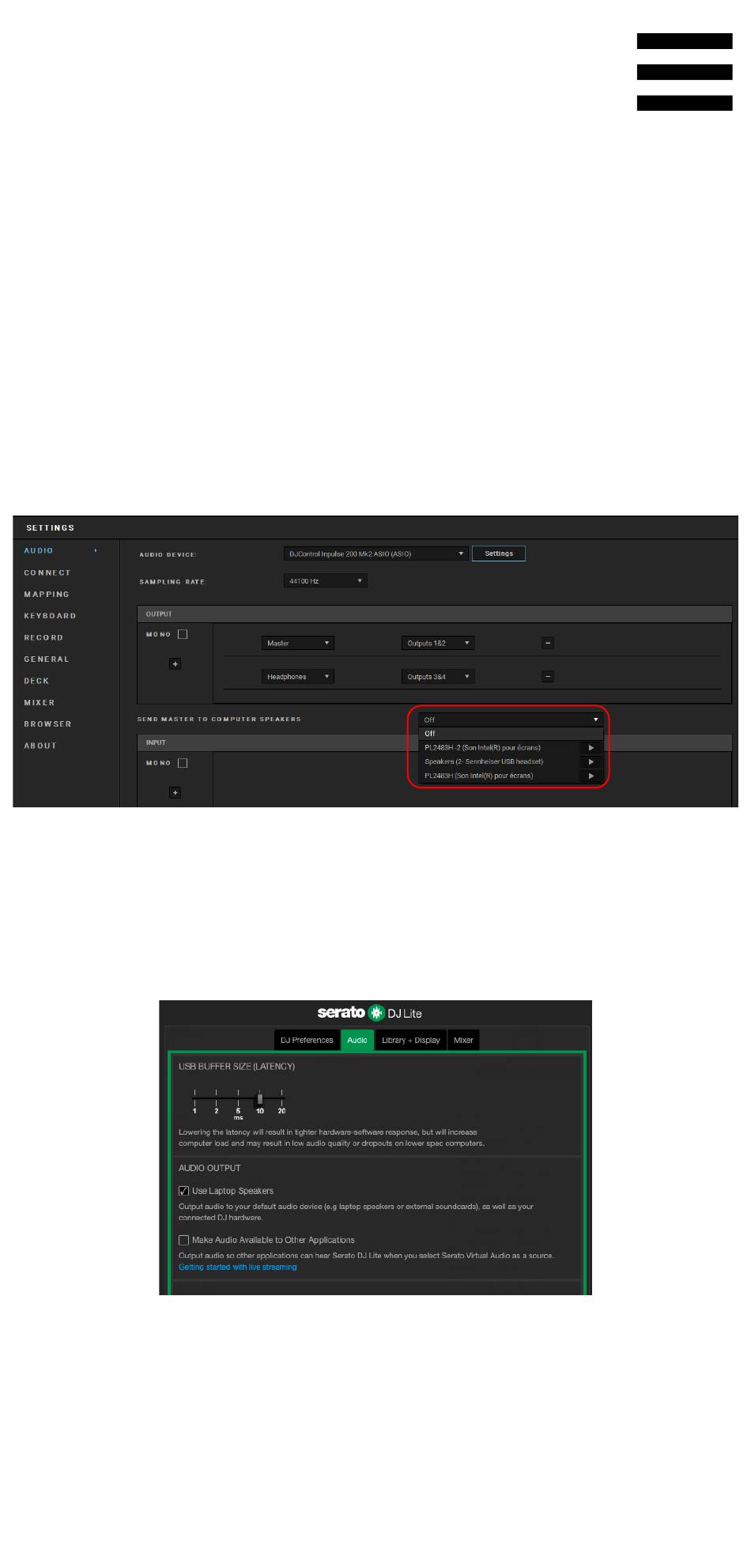
Task: Uncheck Use Laptop Speakers
Action: (x=184, y=1191)
